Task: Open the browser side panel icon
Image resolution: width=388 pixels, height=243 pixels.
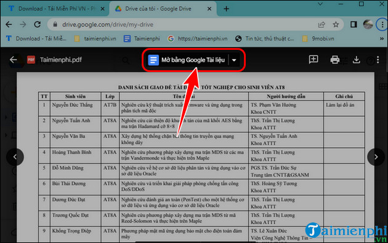Action: [x=354, y=25]
